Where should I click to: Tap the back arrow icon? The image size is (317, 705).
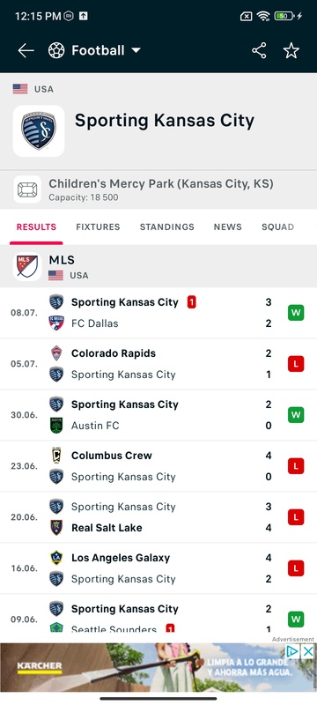pos(26,51)
